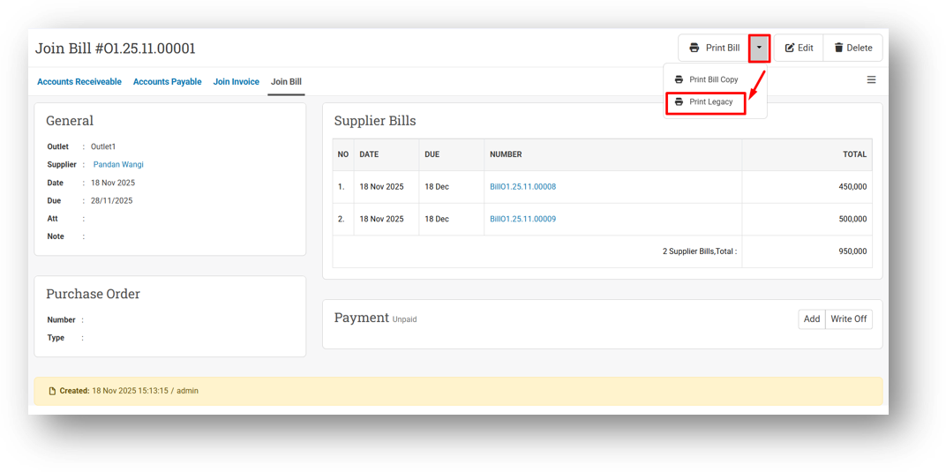946x472 pixels.
Task: Switch to Accounts Receiveable tab
Action: [x=79, y=82]
